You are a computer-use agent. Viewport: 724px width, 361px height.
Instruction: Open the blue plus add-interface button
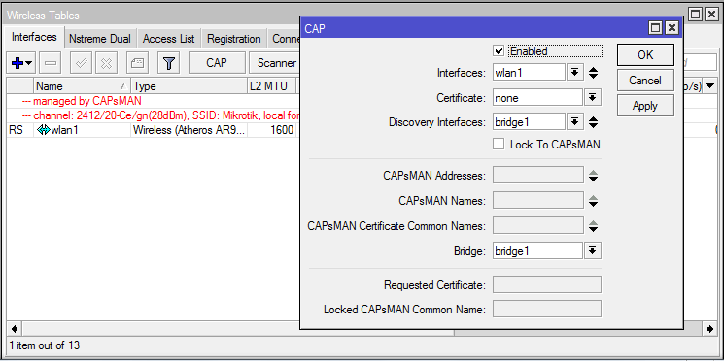click(x=20, y=63)
